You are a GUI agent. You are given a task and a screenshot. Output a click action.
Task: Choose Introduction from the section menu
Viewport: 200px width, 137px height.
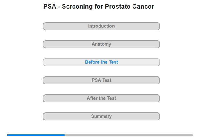tap(101, 26)
